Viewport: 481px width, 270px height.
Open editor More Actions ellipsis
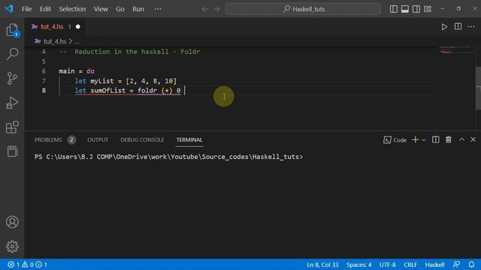(x=471, y=27)
